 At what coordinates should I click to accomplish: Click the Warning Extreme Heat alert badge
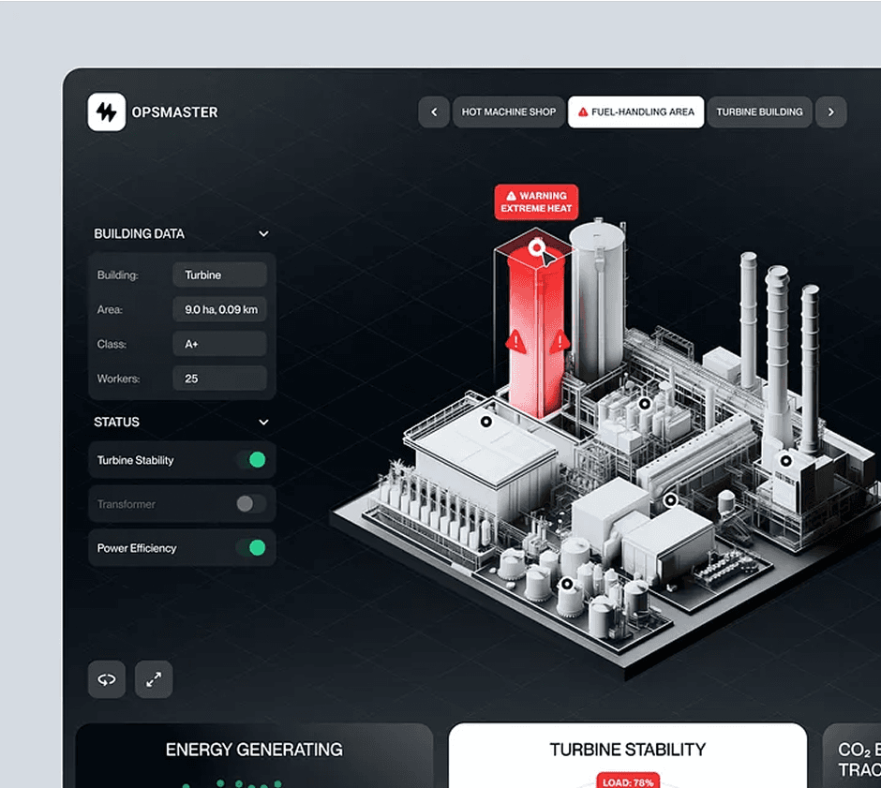tap(536, 201)
